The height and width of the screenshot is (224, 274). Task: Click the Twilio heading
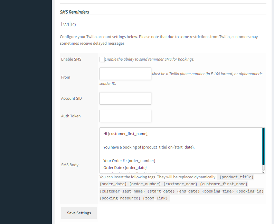[x=68, y=24]
